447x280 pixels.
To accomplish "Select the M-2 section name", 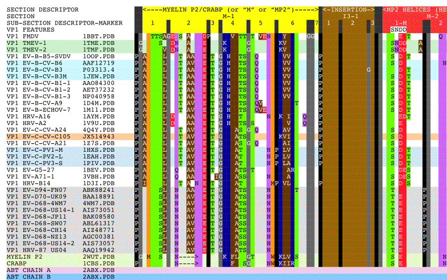I will 433,16.
